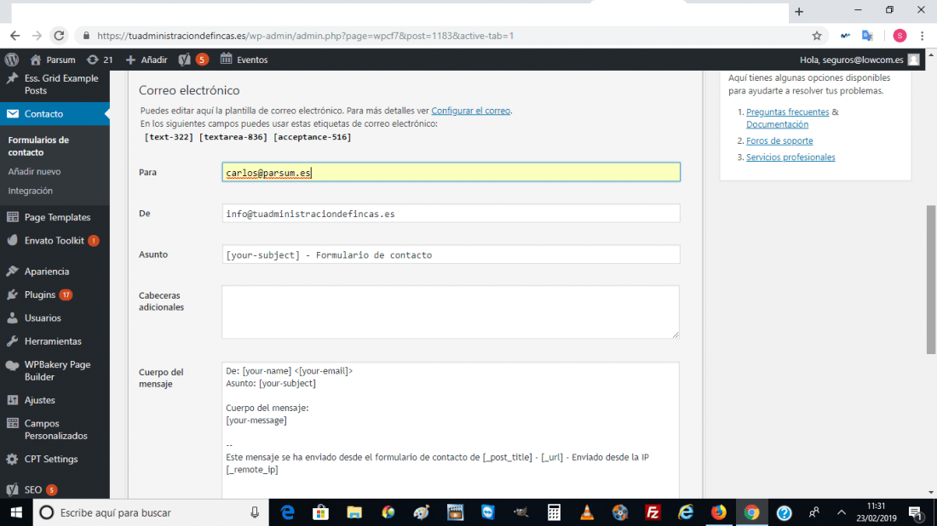The width and height of the screenshot is (937, 526).
Task: Click the page vertical scrollbar
Action: click(x=931, y=279)
